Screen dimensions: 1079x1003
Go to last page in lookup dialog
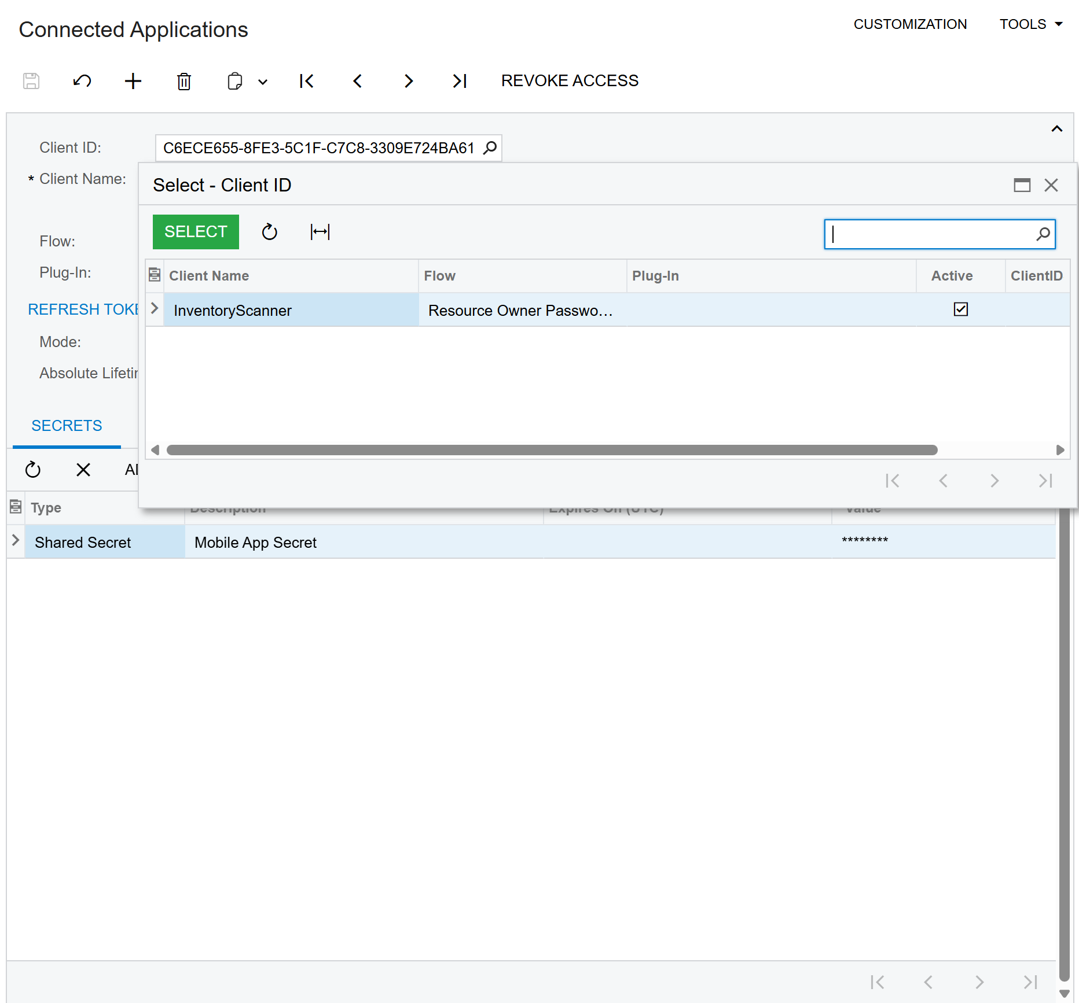[1045, 481]
